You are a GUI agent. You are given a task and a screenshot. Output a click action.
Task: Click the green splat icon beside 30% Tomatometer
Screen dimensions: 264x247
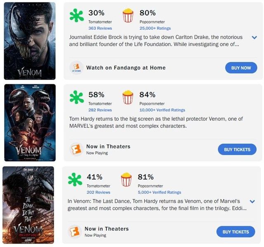[x=76, y=16]
